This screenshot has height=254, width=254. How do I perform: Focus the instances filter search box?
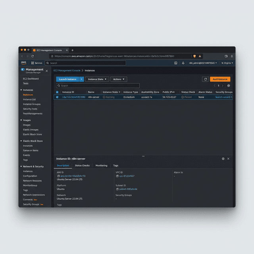pos(98,86)
